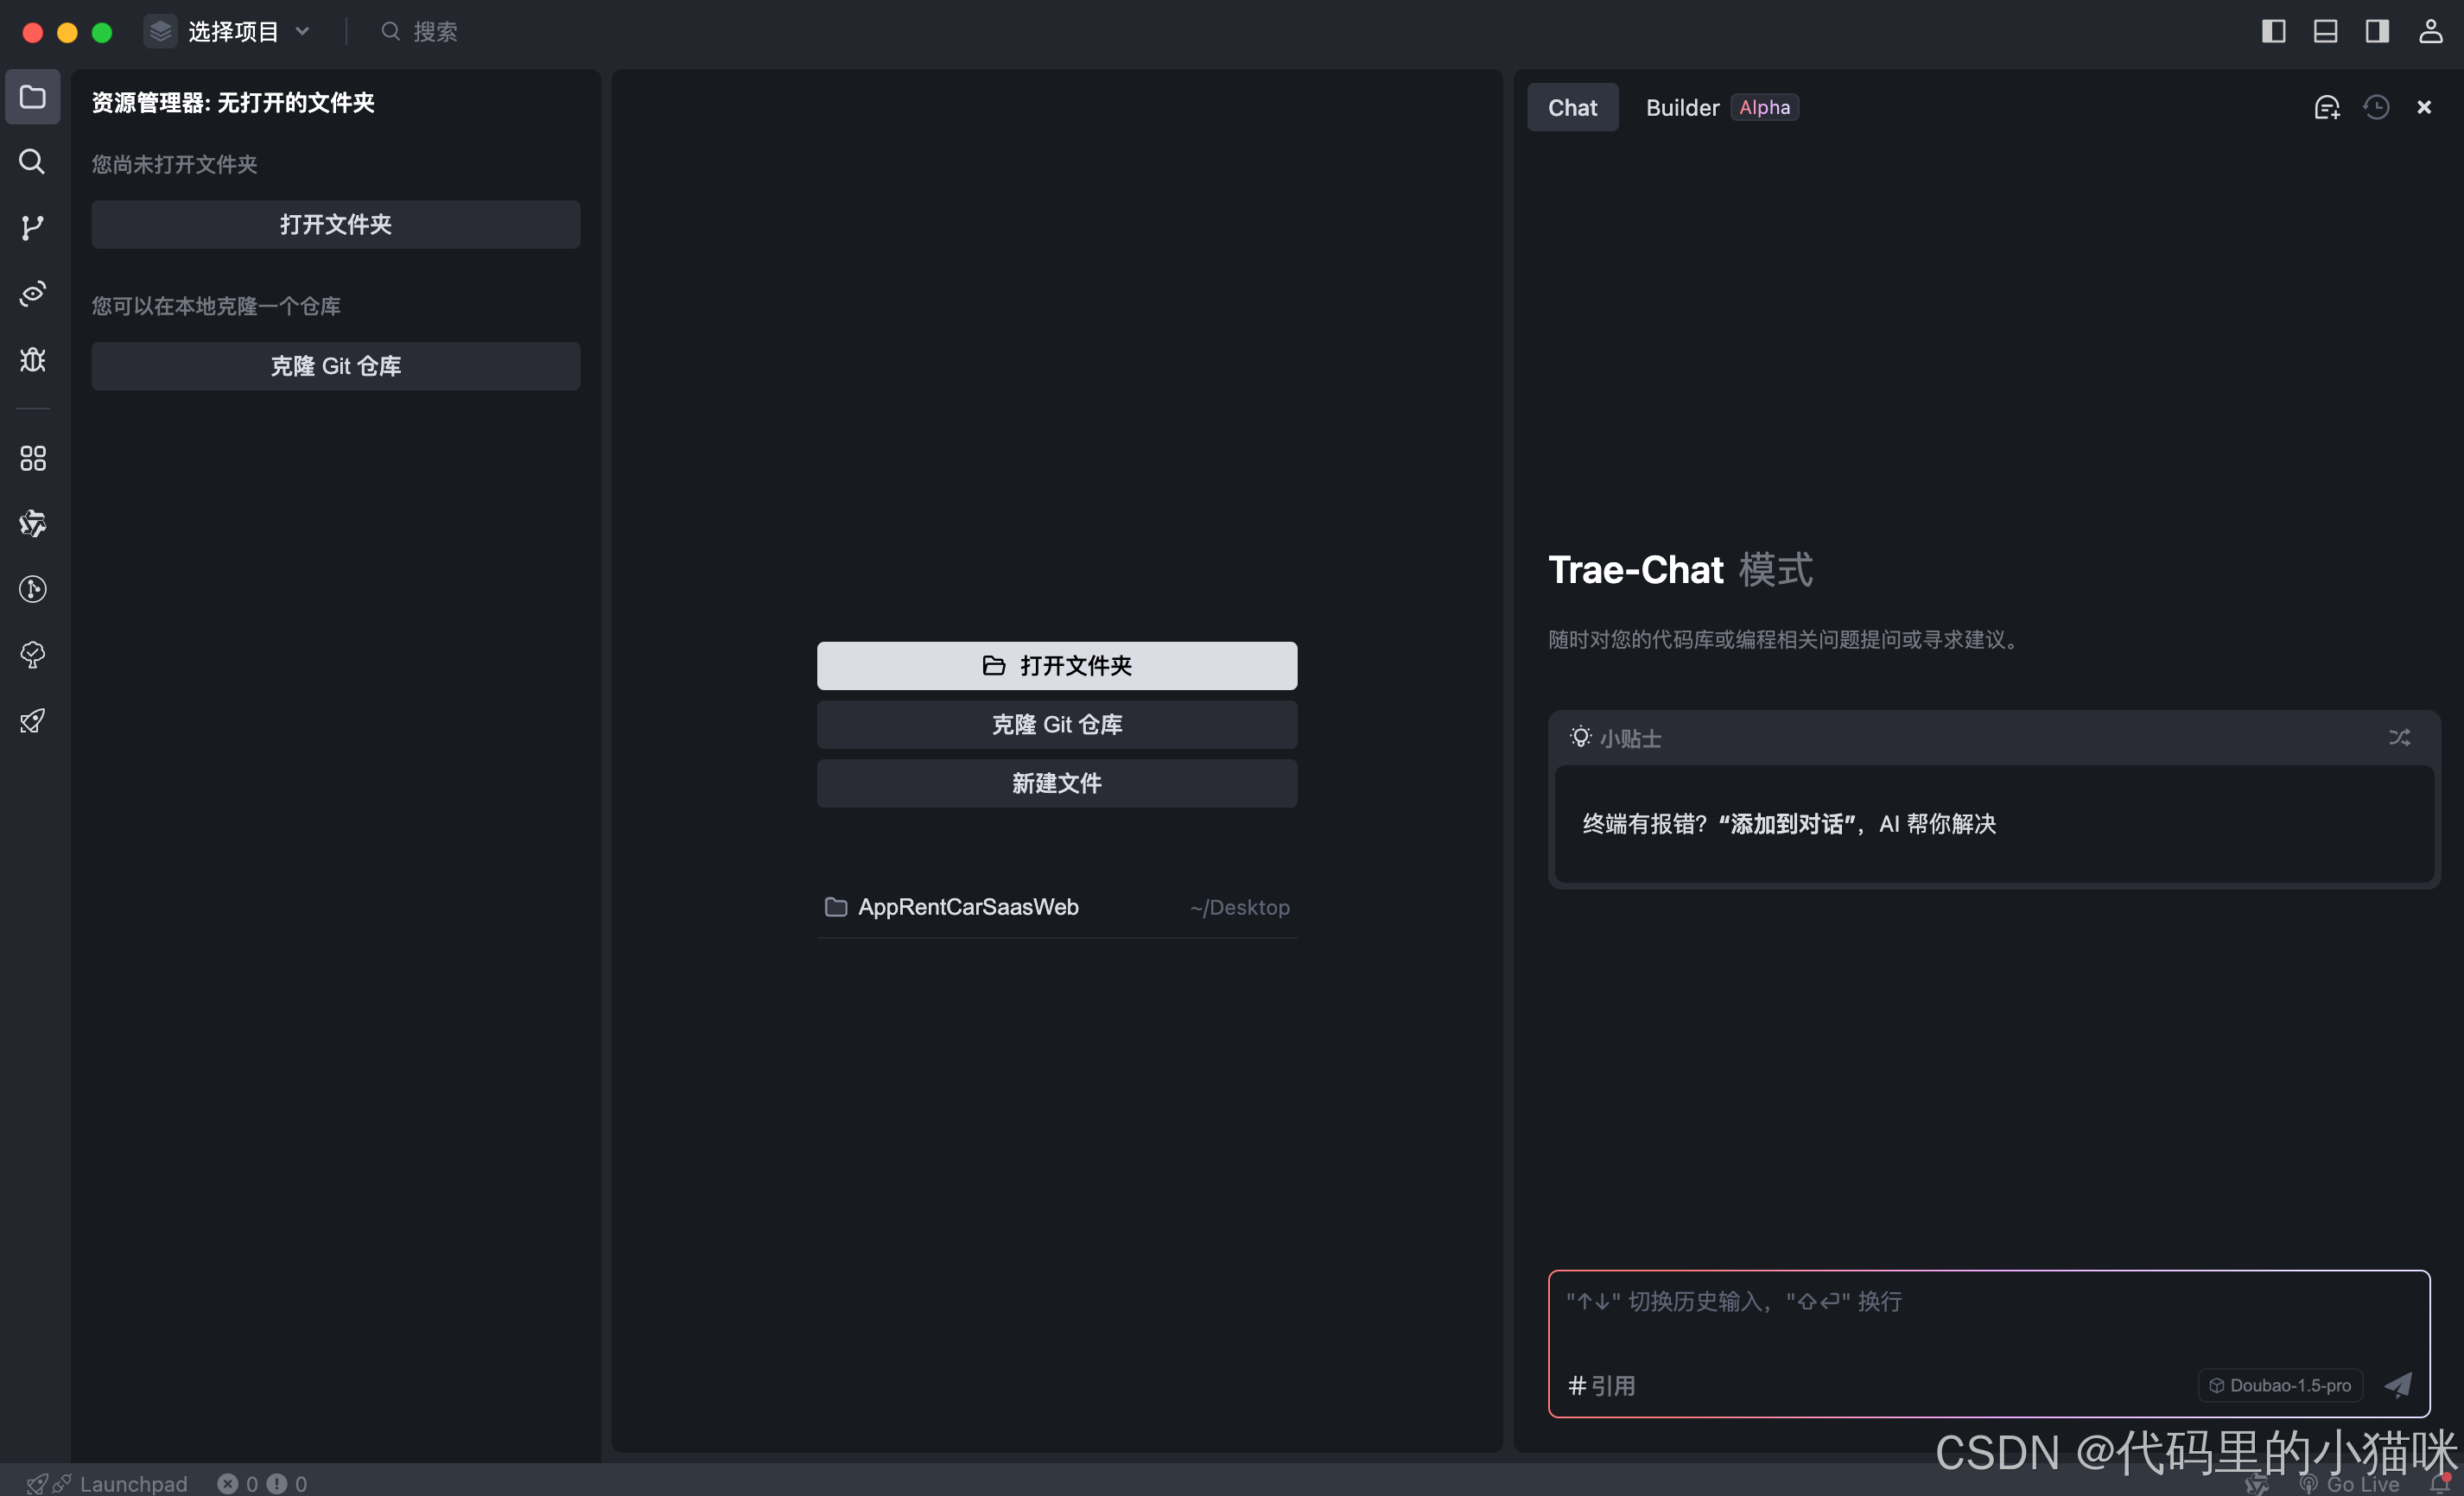Open chat history clock icon
Viewport: 2464px width, 1496px height.
[2376, 107]
